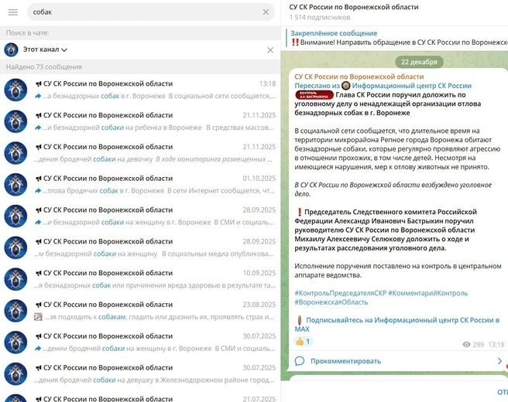Screen dimensions: 508x402
Task: Open result 'бродячей собаки на женщину' 30.07.2025
Action: point(140,342)
